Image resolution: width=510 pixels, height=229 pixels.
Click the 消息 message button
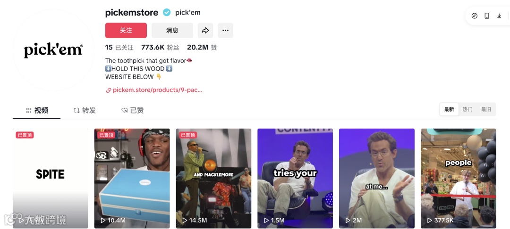172,31
